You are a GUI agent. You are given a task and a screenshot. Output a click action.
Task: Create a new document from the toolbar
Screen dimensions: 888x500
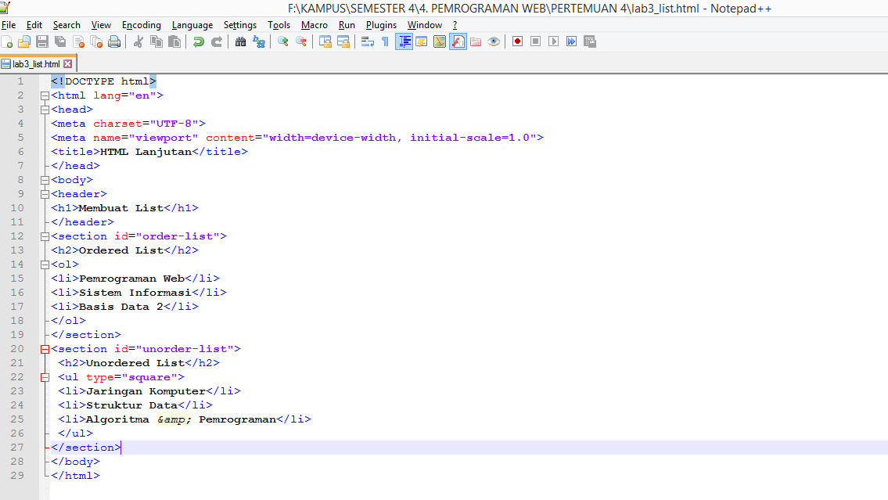[x=6, y=41]
